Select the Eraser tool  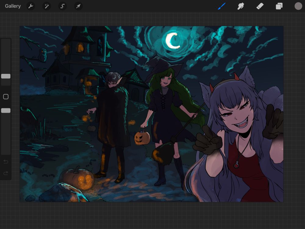[260, 6]
